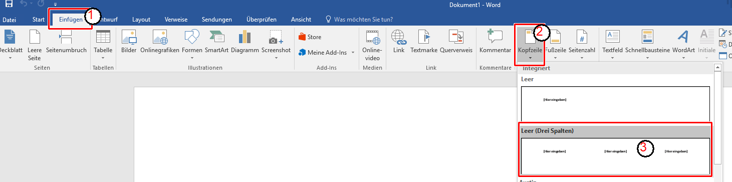The width and height of the screenshot is (732, 182).
Task: Click the Initiale drop cap icon
Action: (706, 37)
